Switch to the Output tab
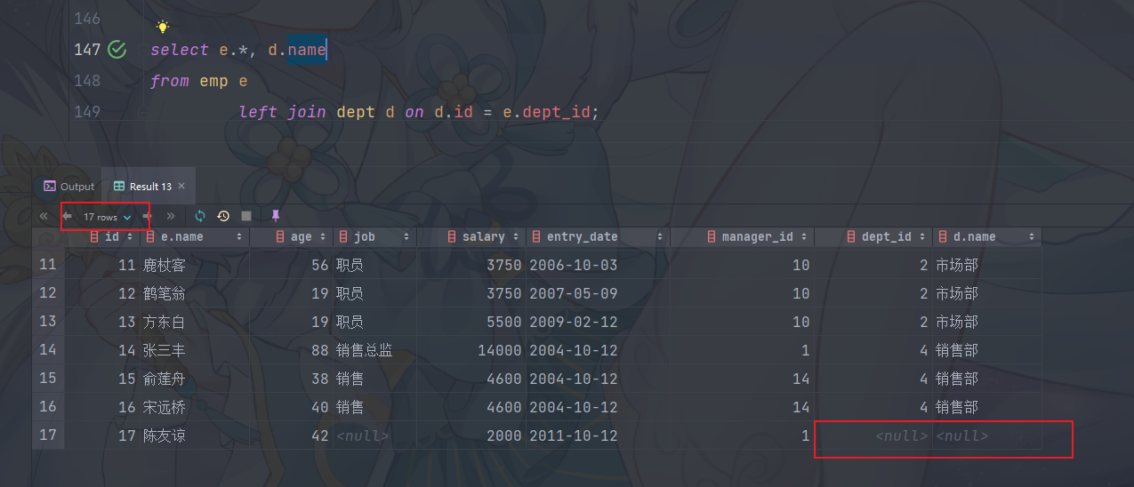 click(x=68, y=187)
